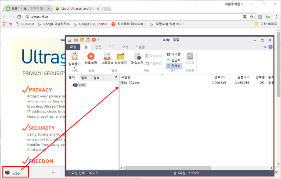Switch to the Naver browser tab
This screenshot has height=179, width=281.
click(x=28, y=8)
